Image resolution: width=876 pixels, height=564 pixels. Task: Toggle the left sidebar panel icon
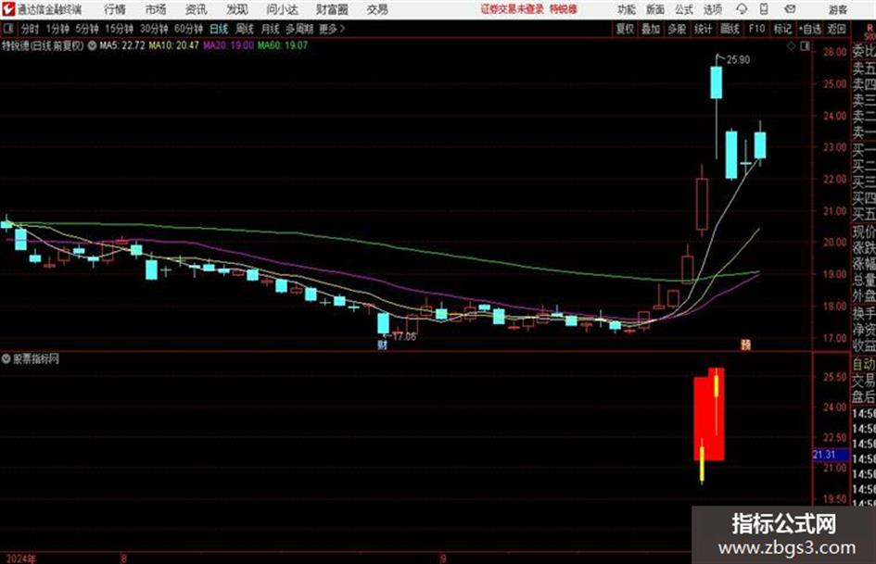coord(7,29)
